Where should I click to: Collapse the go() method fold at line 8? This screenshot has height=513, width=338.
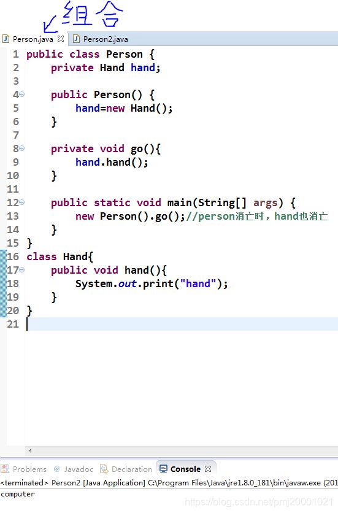pyautogui.click(x=22, y=148)
